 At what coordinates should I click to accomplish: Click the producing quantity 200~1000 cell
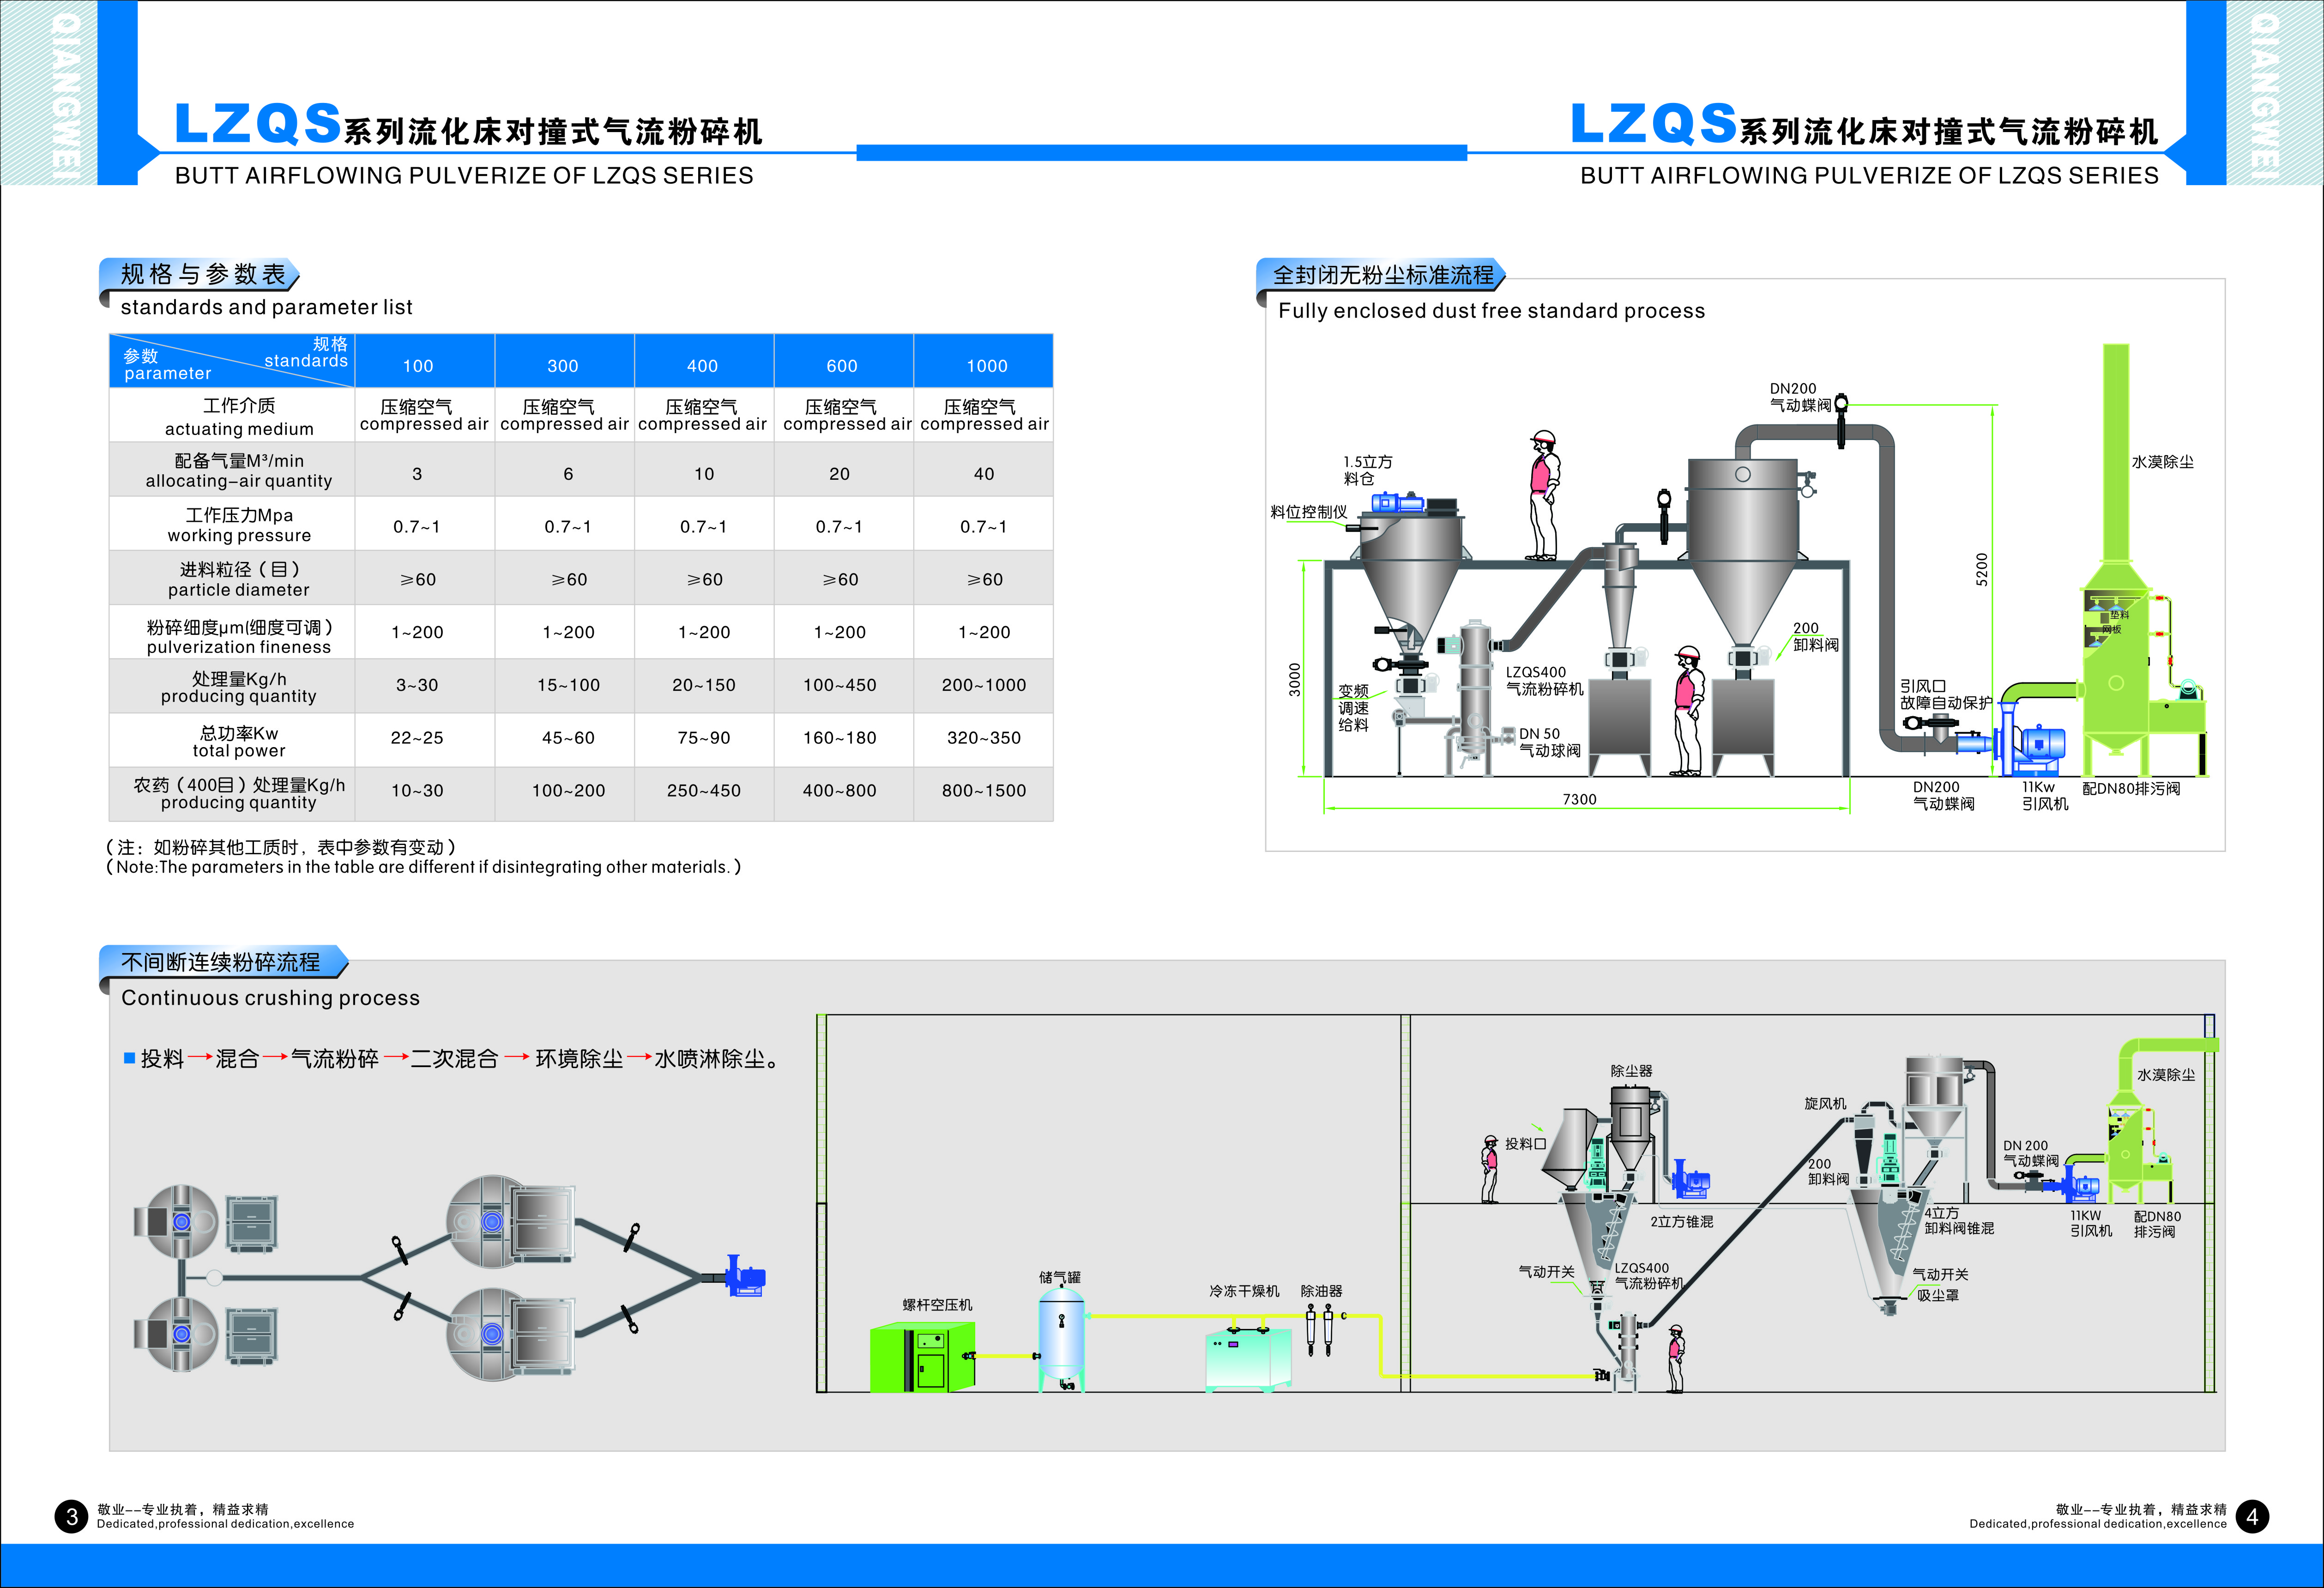tap(983, 685)
